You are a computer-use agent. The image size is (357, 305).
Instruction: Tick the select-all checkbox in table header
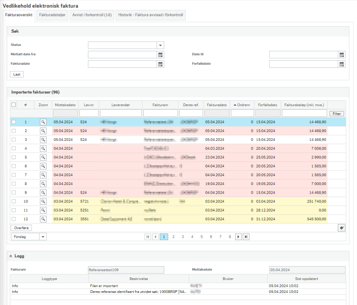point(14,105)
